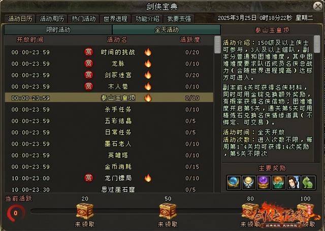Switch to the 全天活动 tab
Viewport: 325px width, 231px height.
[167, 30]
